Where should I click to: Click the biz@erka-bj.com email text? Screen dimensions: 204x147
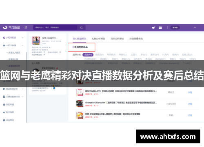39,91
